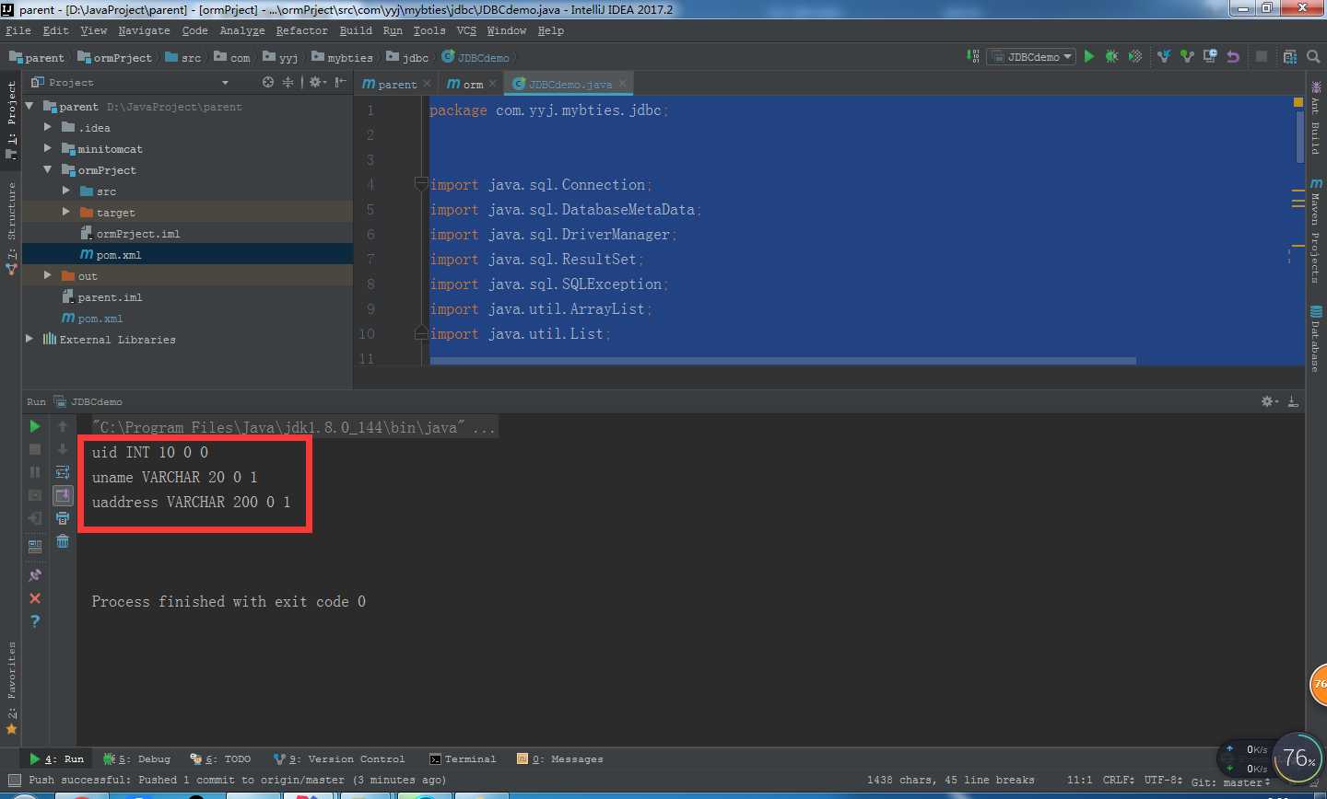Click the VCS update project icon
The height and width of the screenshot is (799, 1327).
tap(1164, 57)
